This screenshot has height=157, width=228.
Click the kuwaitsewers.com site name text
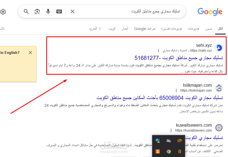pyautogui.click(x=194, y=125)
